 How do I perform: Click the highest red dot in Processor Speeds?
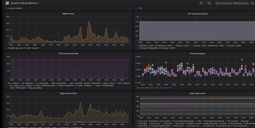(242, 60)
